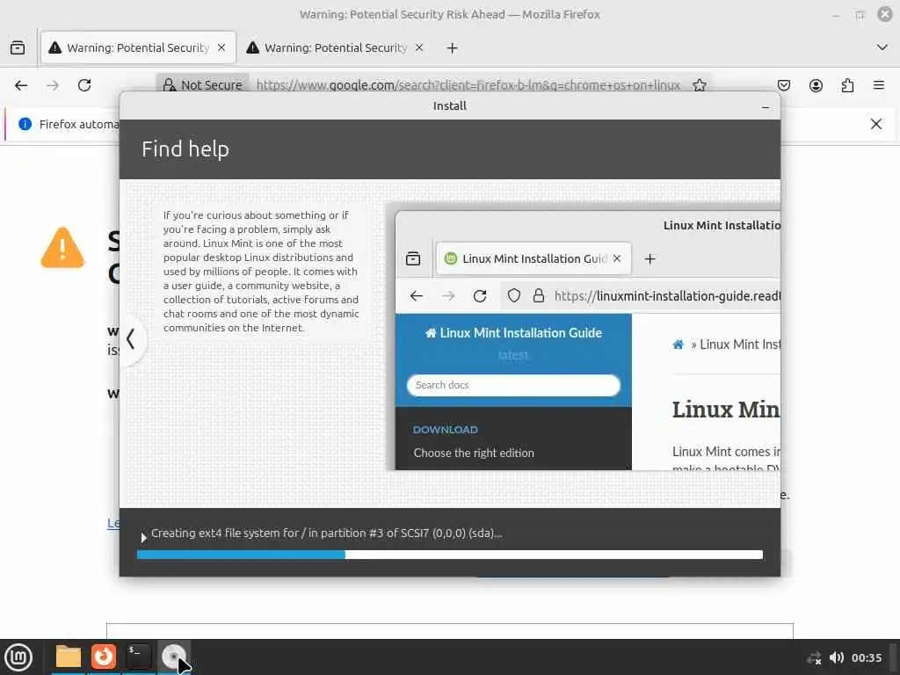This screenshot has width=900, height=675.
Task: Click Firefox back arrow button
Action: pos(21,85)
